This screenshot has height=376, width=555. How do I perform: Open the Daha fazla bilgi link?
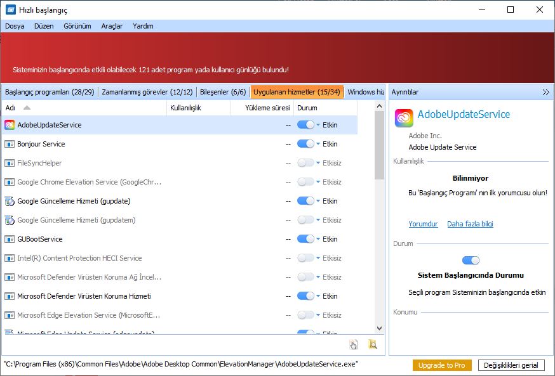pos(470,224)
